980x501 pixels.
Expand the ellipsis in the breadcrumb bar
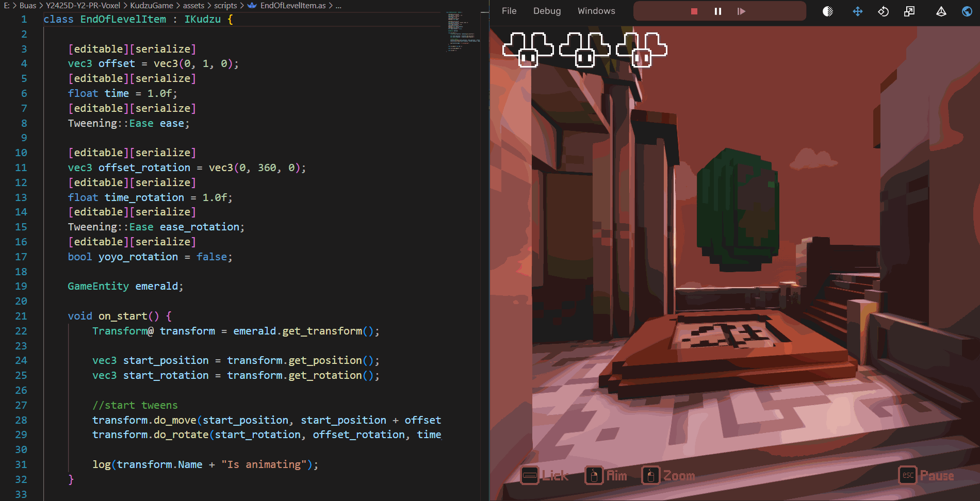tap(338, 6)
